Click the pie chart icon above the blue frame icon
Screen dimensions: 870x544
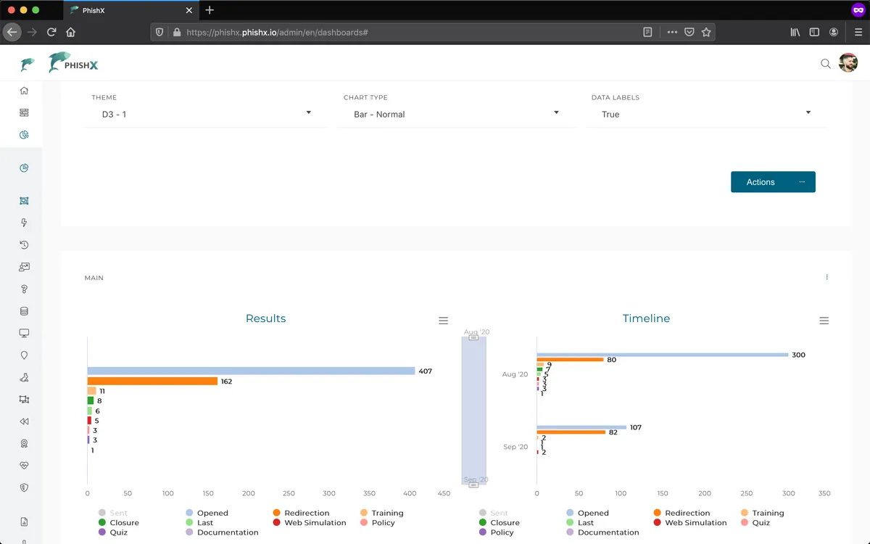coord(24,168)
